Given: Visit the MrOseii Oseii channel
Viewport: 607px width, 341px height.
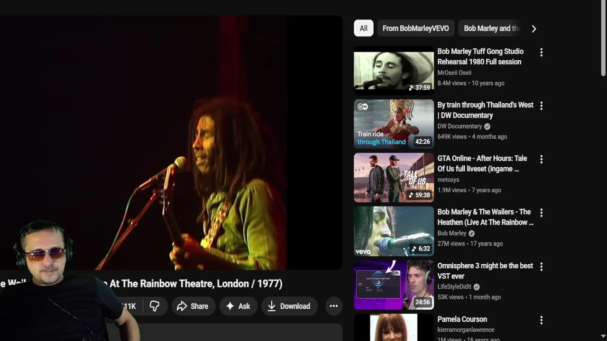Looking at the screenshot, I should click(x=454, y=72).
